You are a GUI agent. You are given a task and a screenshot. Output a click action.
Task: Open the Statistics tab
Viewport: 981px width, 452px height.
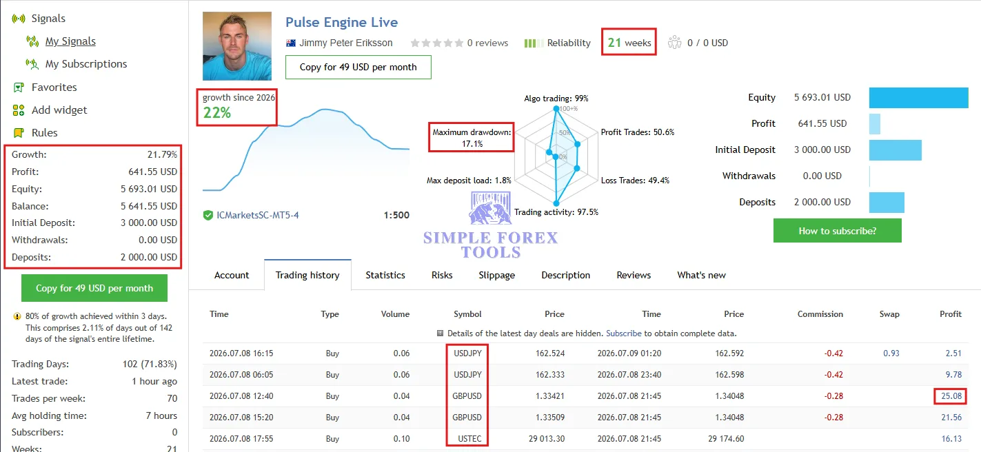coord(385,275)
